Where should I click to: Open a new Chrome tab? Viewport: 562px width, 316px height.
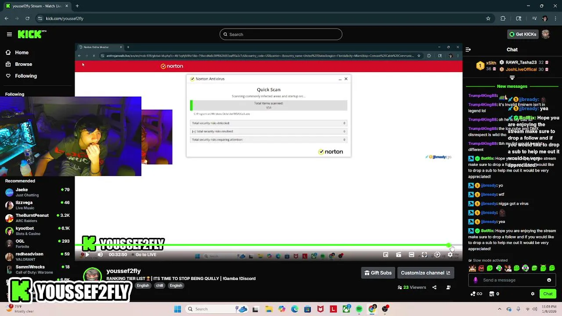point(77,6)
